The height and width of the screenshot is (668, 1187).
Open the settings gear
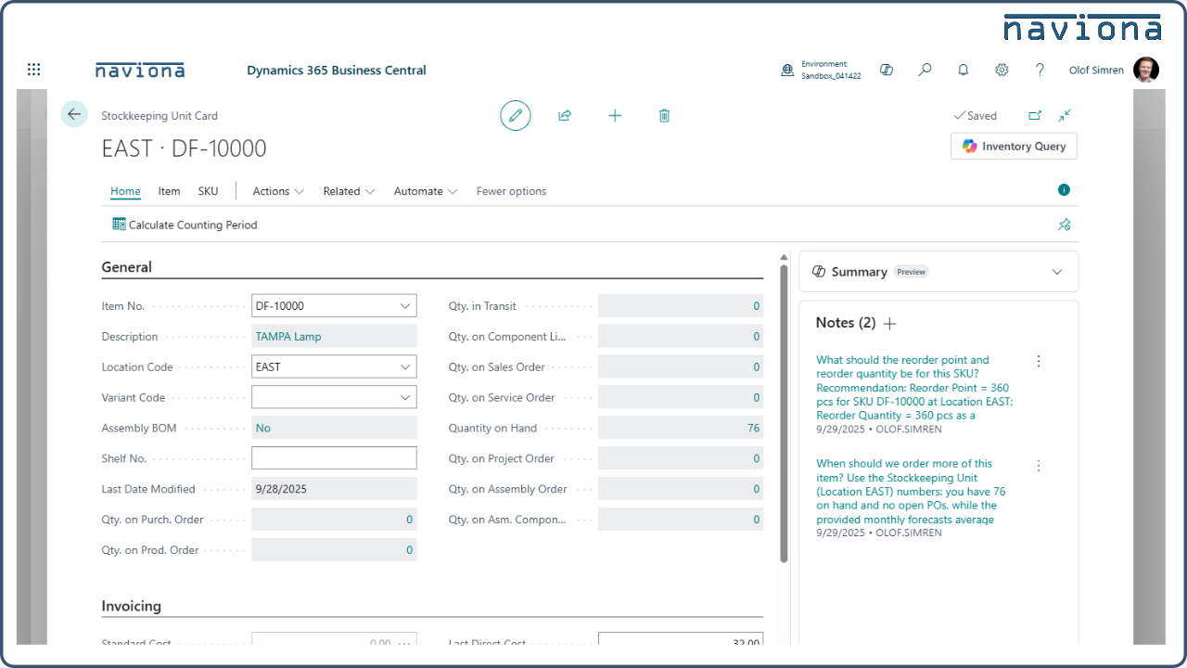click(1002, 70)
